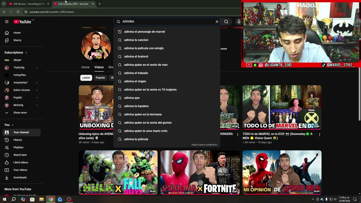Image resolution: width=361 pixels, height=203 pixels.
Task: Filter videos by Popular chip
Action: (x=100, y=78)
